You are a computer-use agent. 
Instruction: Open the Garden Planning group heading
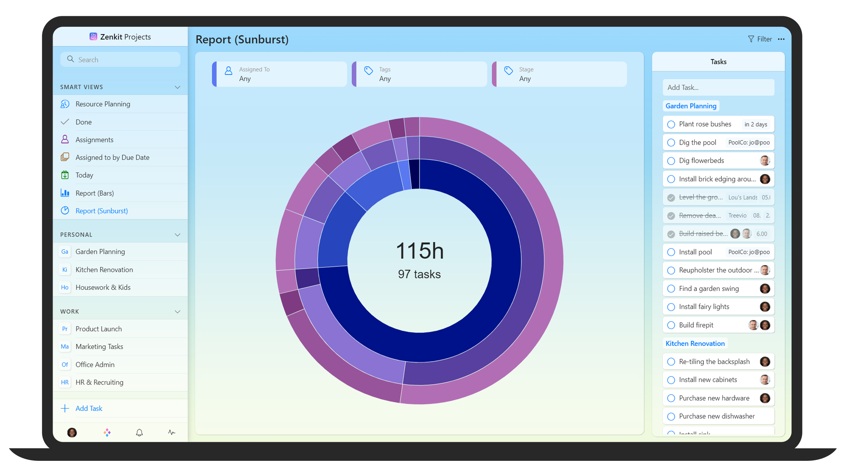tap(691, 106)
